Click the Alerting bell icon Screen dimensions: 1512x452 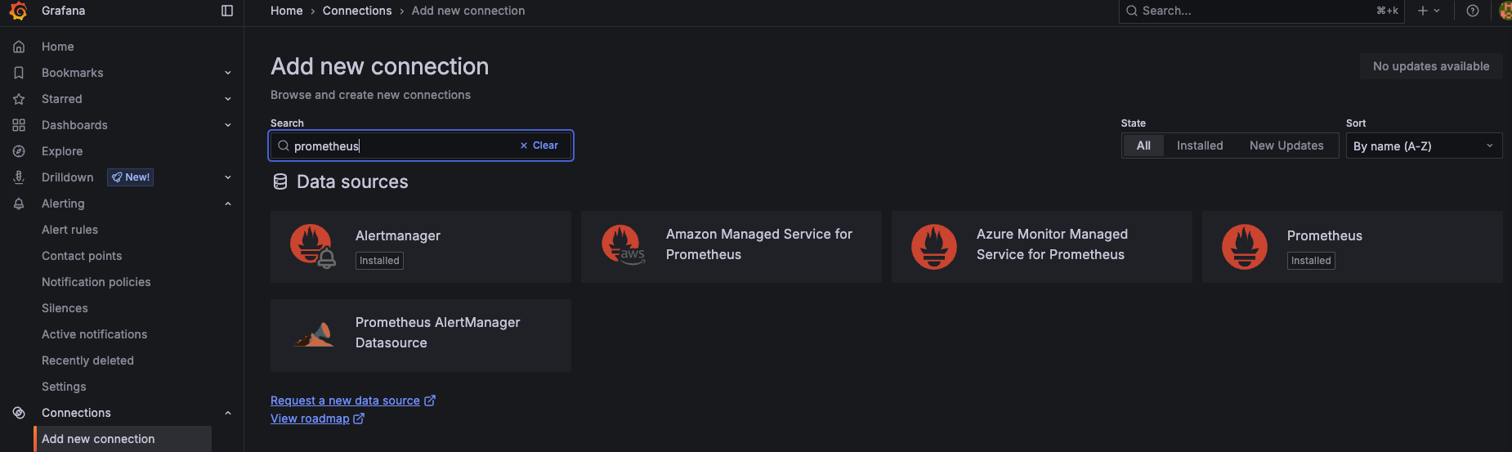pyautogui.click(x=19, y=204)
